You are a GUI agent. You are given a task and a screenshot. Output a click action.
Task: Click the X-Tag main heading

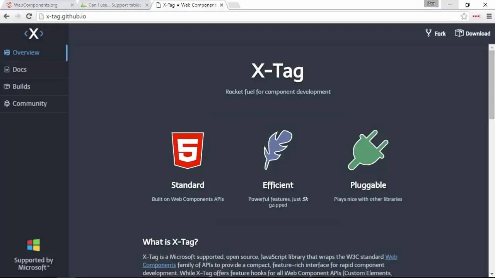tap(278, 71)
